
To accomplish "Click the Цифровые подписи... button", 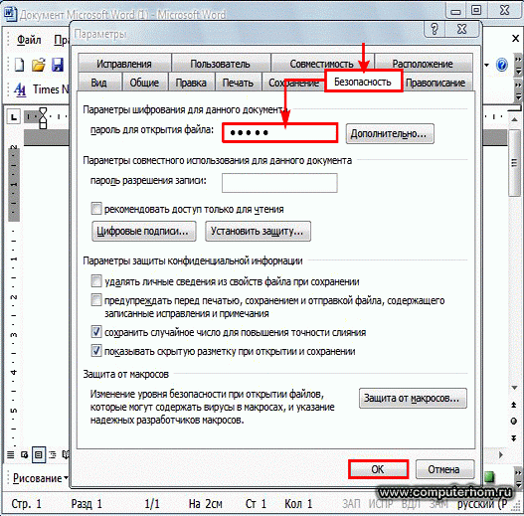I will [144, 231].
